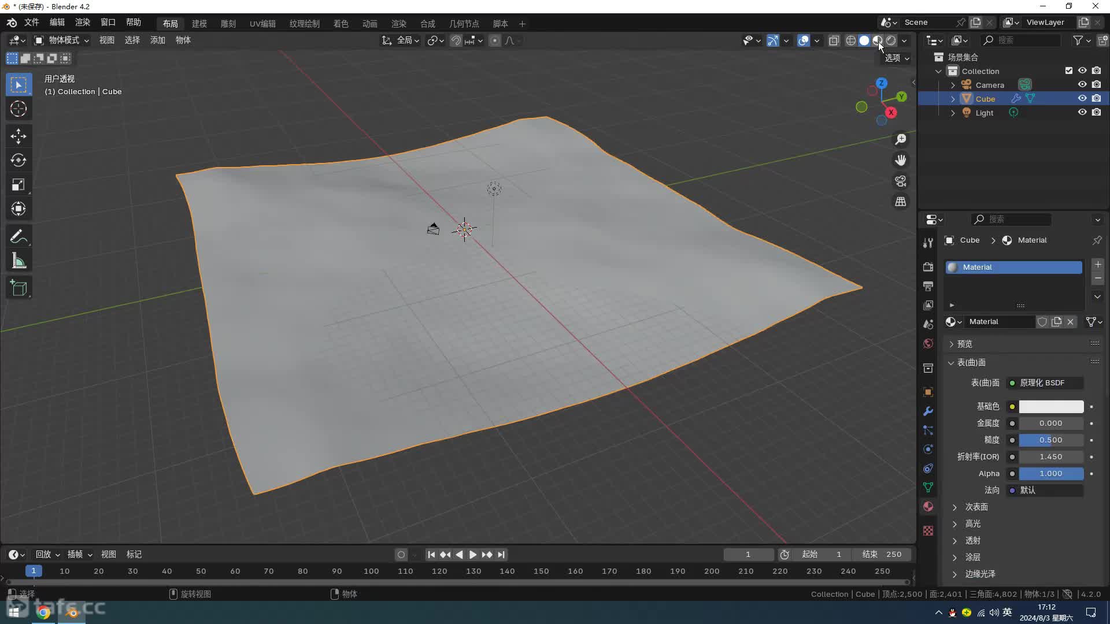1110x624 pixels.
Task: Disable the Cube in renders camera icon
Action: [1096, 98]
